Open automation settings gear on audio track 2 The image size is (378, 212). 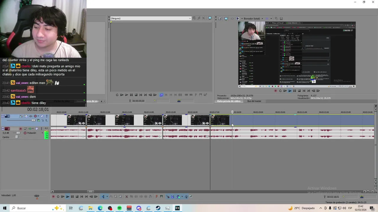click(x=25, y=133)
